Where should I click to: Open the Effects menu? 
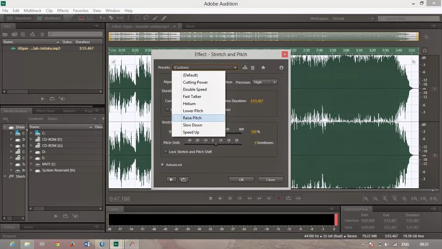pos(63,11)
